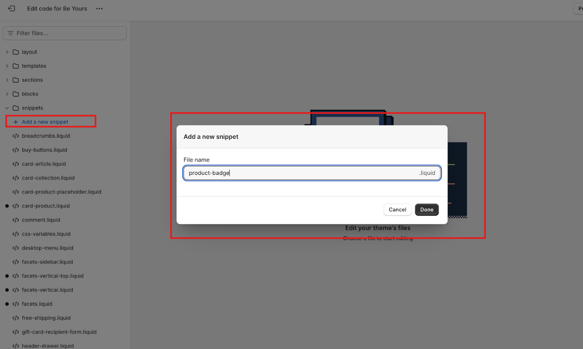Screen dimensions: 583x349
Task: Click the Done button to create snippet
Action: click(427, 209)
